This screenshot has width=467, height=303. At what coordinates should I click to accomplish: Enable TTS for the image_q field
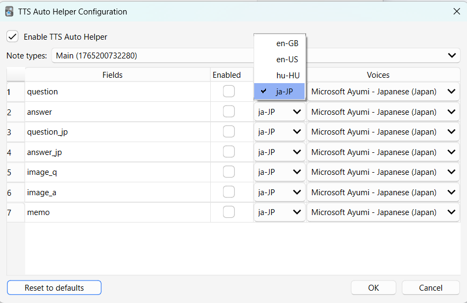(x=229, y=172)
